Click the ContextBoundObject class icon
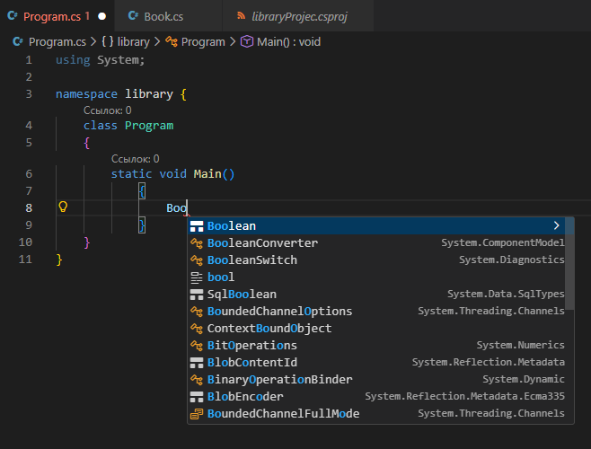This screenshot has height=449, width=591. (x=197, y=329)
